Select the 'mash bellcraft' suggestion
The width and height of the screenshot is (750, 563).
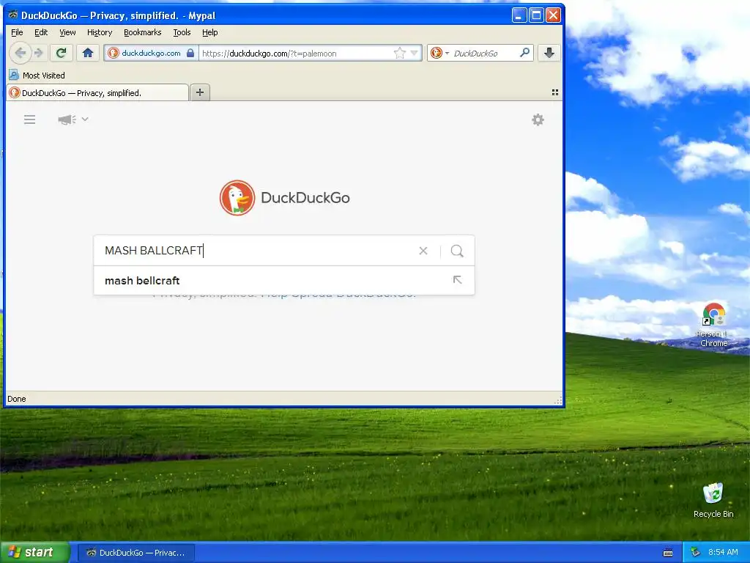[284, 281]
